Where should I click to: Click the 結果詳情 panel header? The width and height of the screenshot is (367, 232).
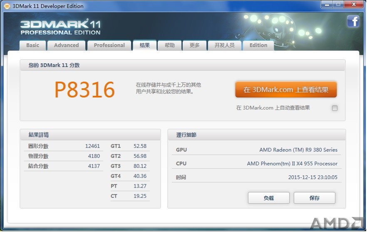point(90,135)
